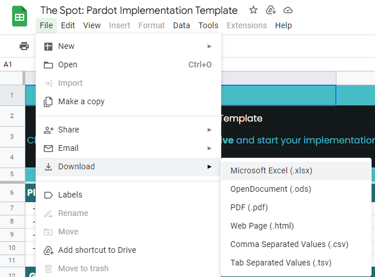Viewport: 375px width, 277px height.
Task: Expand the Email submenu arrow
Action: (210, 148)
